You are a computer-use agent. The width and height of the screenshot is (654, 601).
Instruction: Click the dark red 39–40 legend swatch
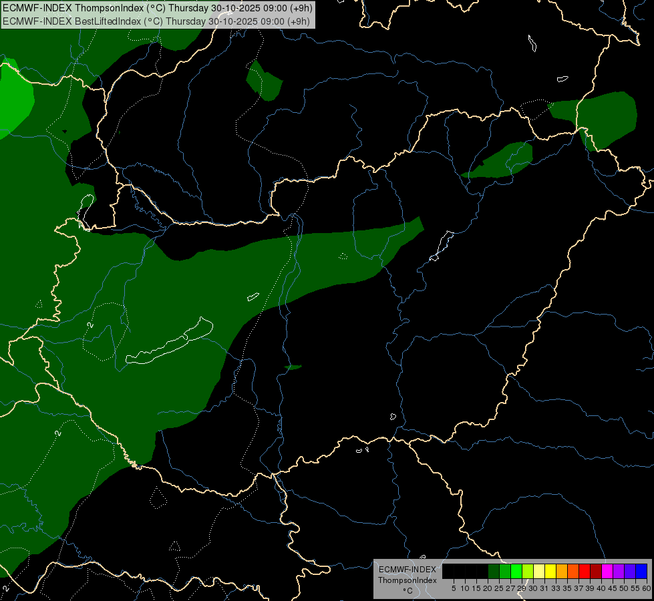click(596, 571)
